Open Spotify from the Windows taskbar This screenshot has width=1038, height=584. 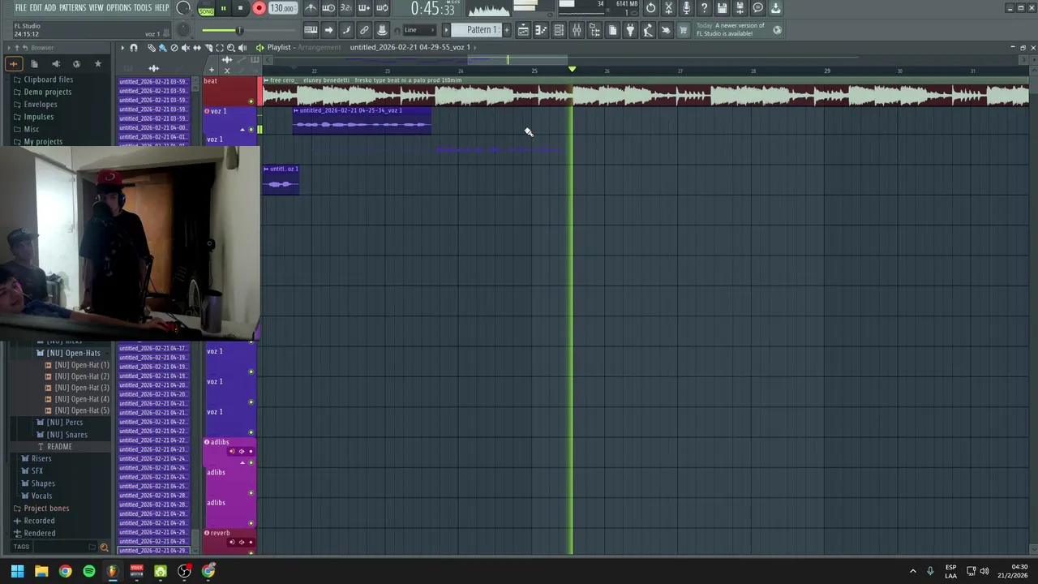point(89,571)
